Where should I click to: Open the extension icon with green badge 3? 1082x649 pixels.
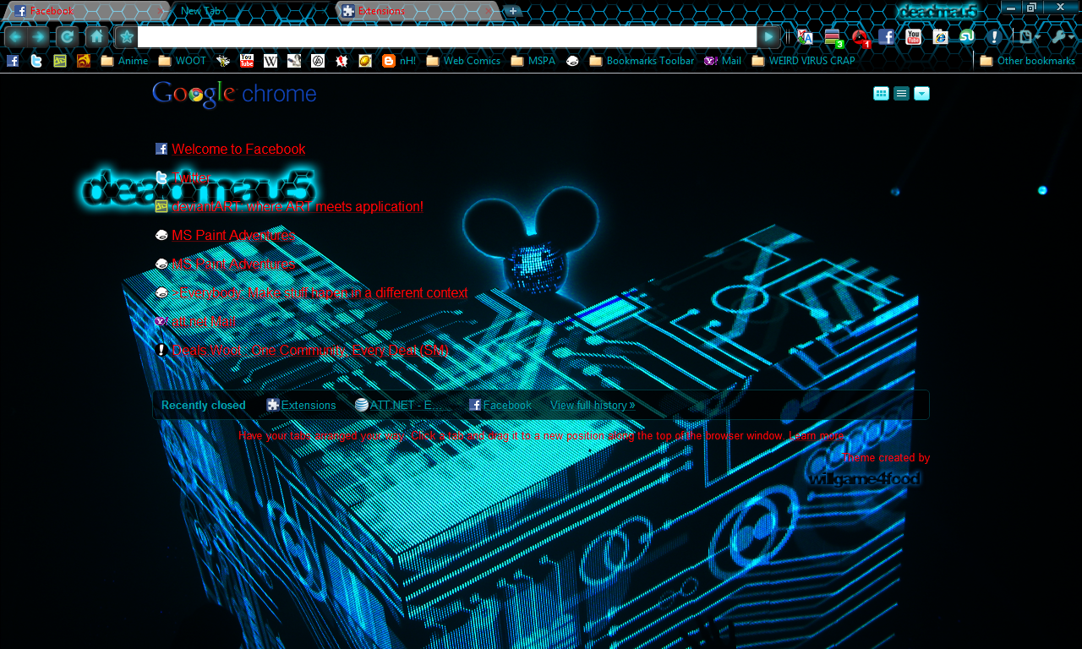(833, 37)
